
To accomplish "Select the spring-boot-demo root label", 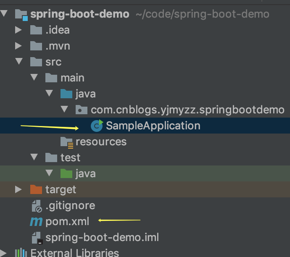I will coord(80,14).
